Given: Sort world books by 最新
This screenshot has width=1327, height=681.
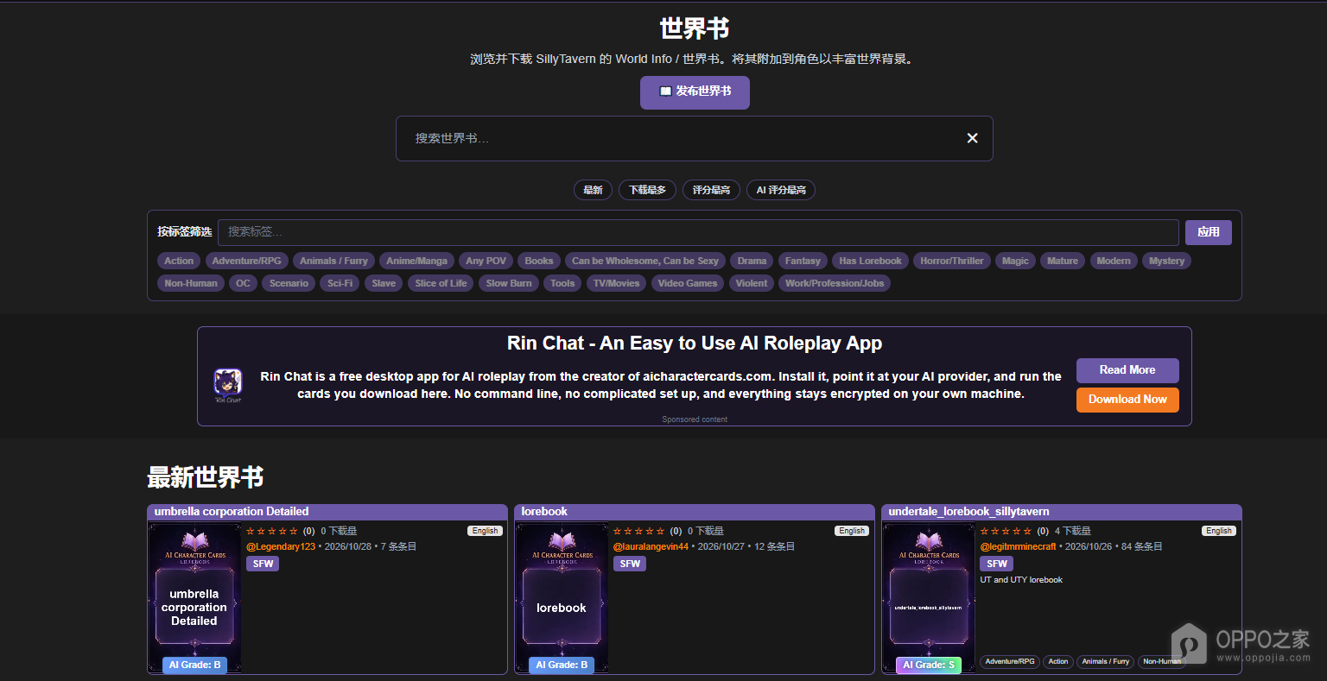Looking at the screenshot, I should pyautogui.click(x=593, y=190).
